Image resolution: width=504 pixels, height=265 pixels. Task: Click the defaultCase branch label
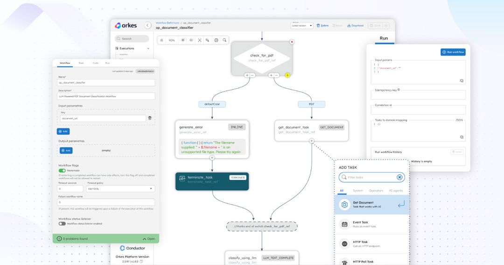click(x=212, y=104)
